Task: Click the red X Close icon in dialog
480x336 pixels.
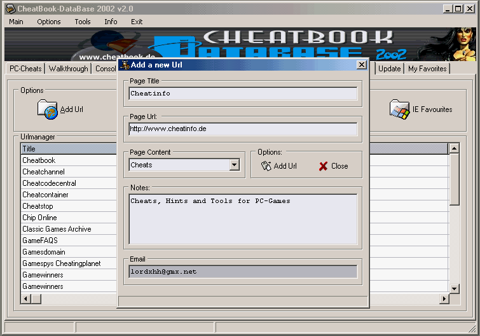Action: pos(323,166)
